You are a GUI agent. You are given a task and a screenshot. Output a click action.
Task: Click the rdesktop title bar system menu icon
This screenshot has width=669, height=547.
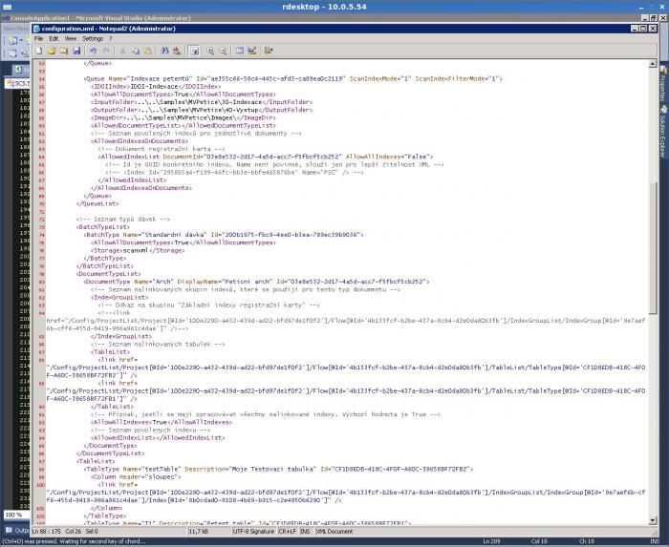click(7, 7)
